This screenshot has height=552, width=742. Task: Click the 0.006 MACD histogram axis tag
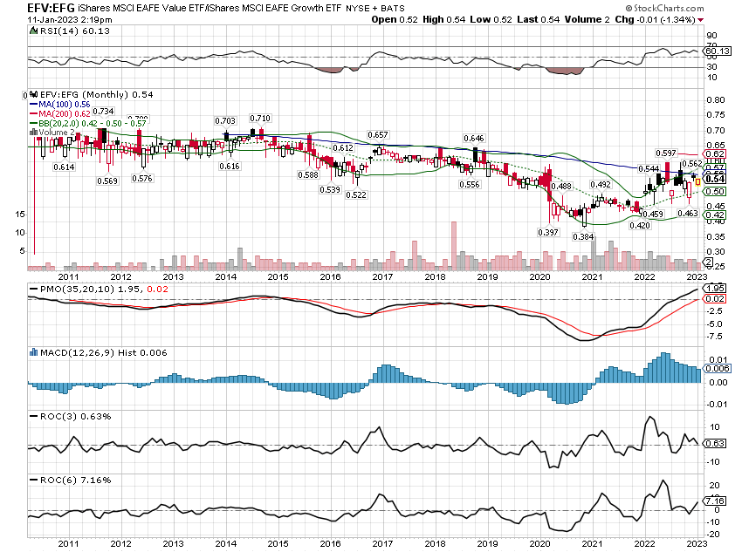(x=718, y=369)
